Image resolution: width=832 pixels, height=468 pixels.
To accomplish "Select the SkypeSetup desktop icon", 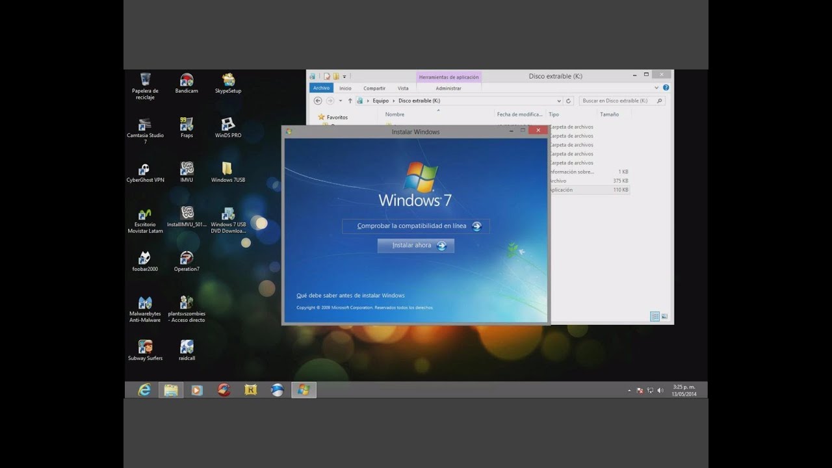I will [228, 84].
